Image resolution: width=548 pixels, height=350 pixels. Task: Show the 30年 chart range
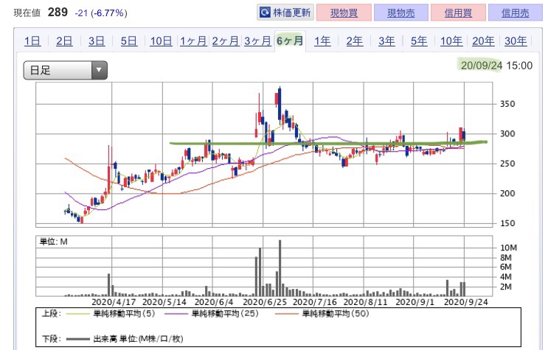[x=516, y=41]
